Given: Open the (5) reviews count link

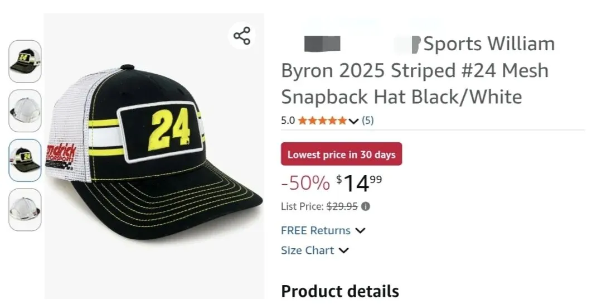Looking at the screenshot, I should 368,120.
